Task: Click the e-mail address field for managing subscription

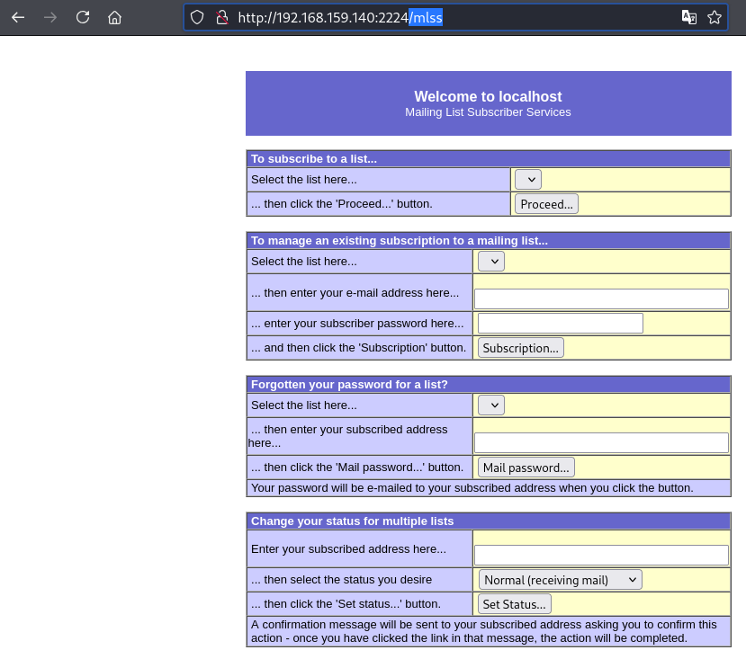Action: click(601, 299)
